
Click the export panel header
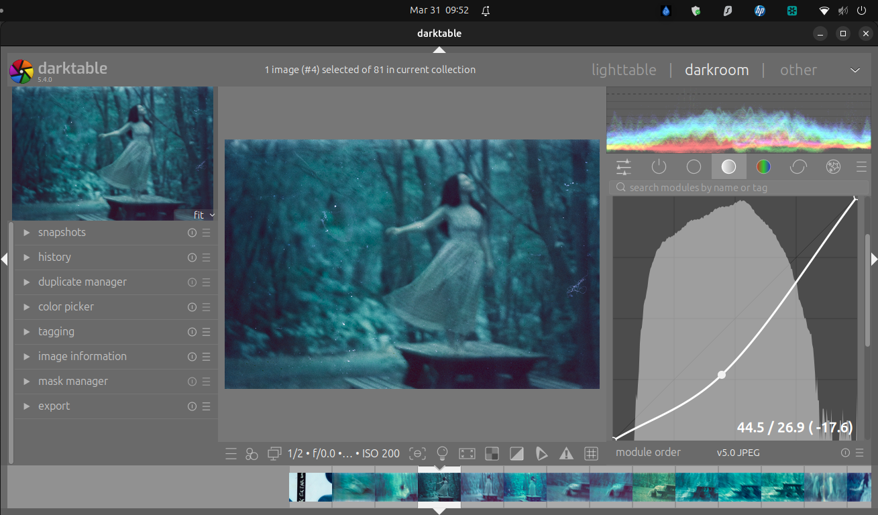pyautogui.click(x=54, y=406)
